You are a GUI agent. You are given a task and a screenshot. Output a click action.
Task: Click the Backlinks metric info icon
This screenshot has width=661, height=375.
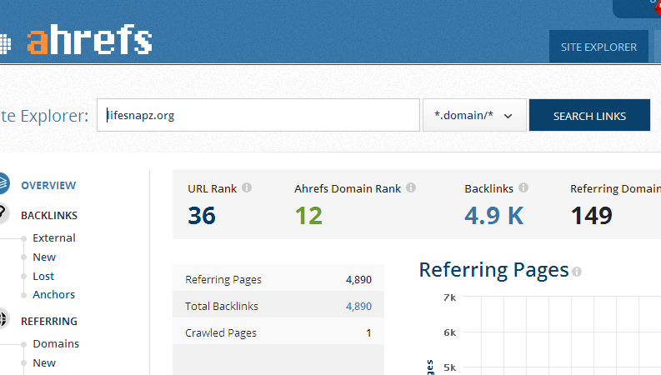coord(523,187)
